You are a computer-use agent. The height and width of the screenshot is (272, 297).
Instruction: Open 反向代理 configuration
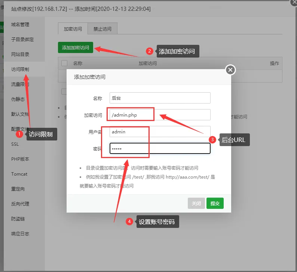pos(20,204)
